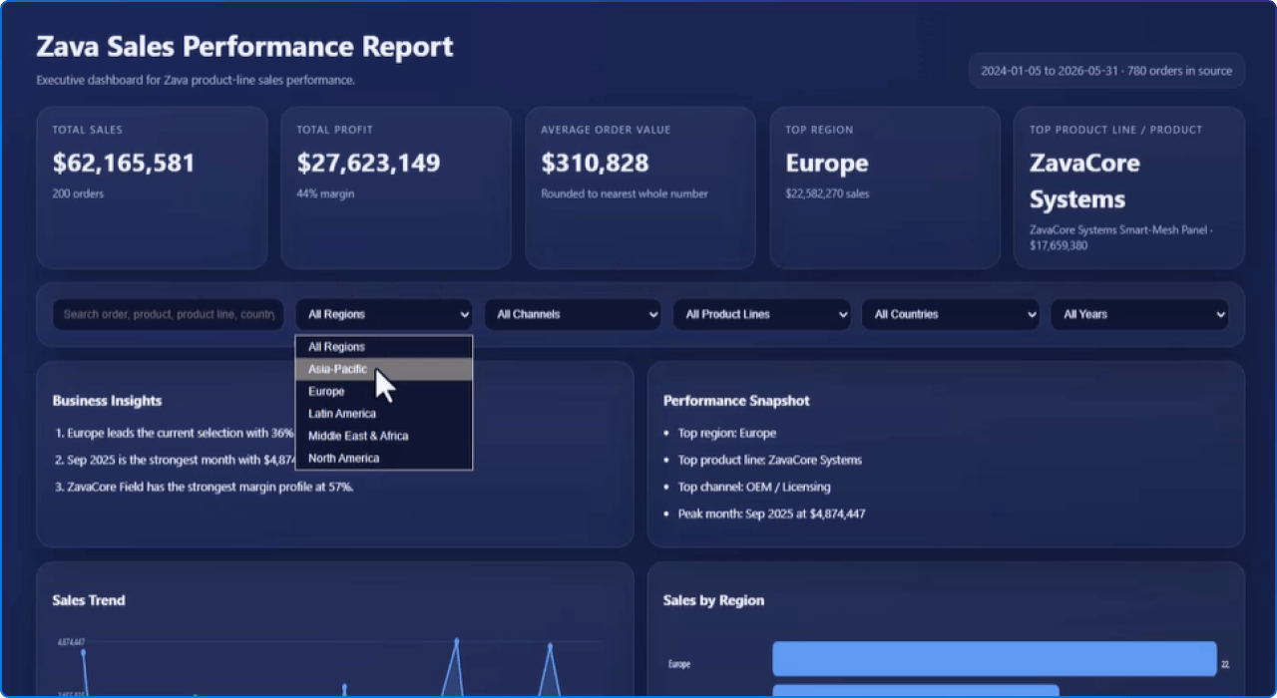Select the All Regions list option
1277x698 pixels.
pos(384,347)
